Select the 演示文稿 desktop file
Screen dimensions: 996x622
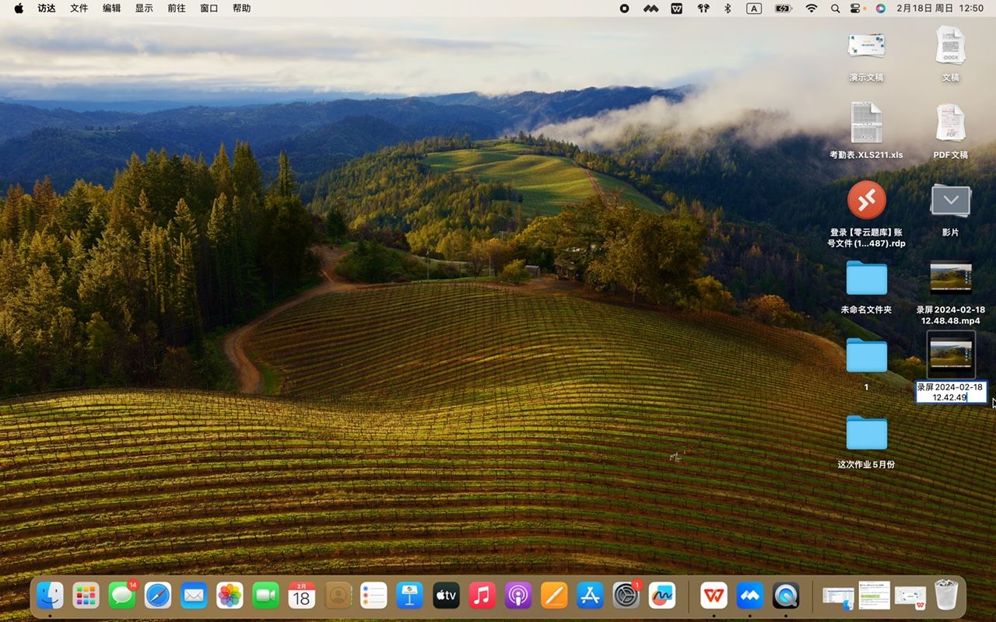pos(866,46)
